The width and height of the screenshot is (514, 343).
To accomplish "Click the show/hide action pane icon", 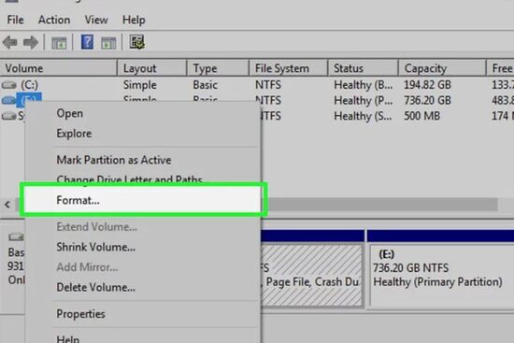I will (108, 43).
